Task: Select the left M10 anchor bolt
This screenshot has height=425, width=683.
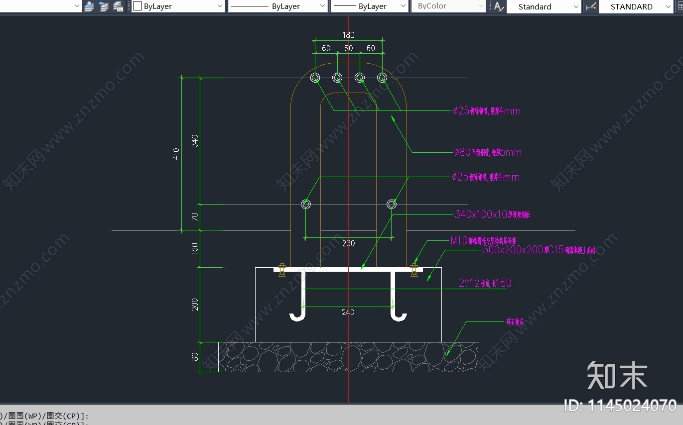Action: point(281,270)
